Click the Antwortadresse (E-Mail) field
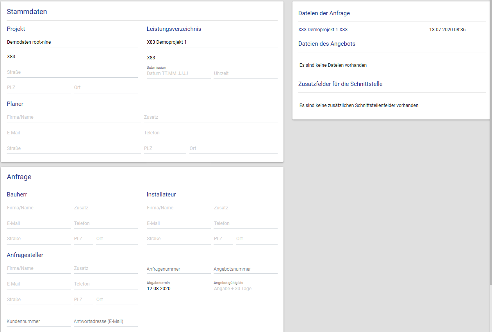 click(x=105, y=321)
